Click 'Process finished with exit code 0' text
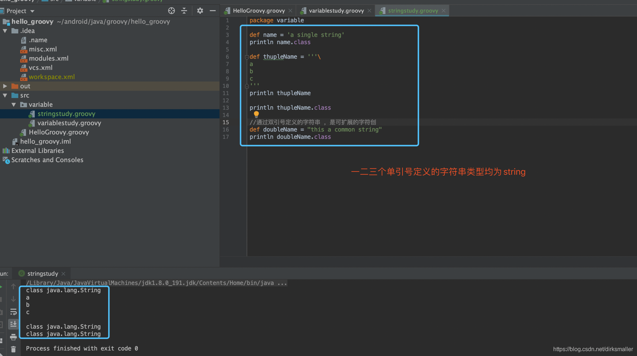The height and width of the screenshot is (356, 637). [x=82, y=348]
